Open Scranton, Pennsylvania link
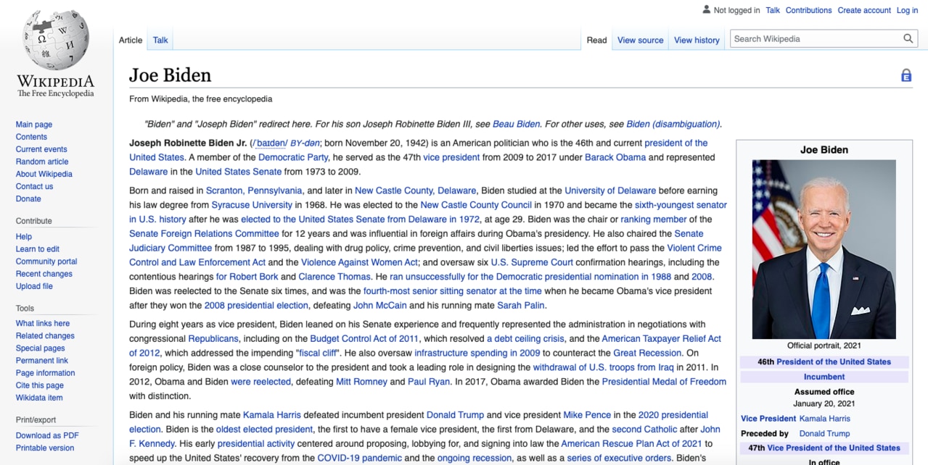Screen dimensions: 928x465 (x=254, y=190)
